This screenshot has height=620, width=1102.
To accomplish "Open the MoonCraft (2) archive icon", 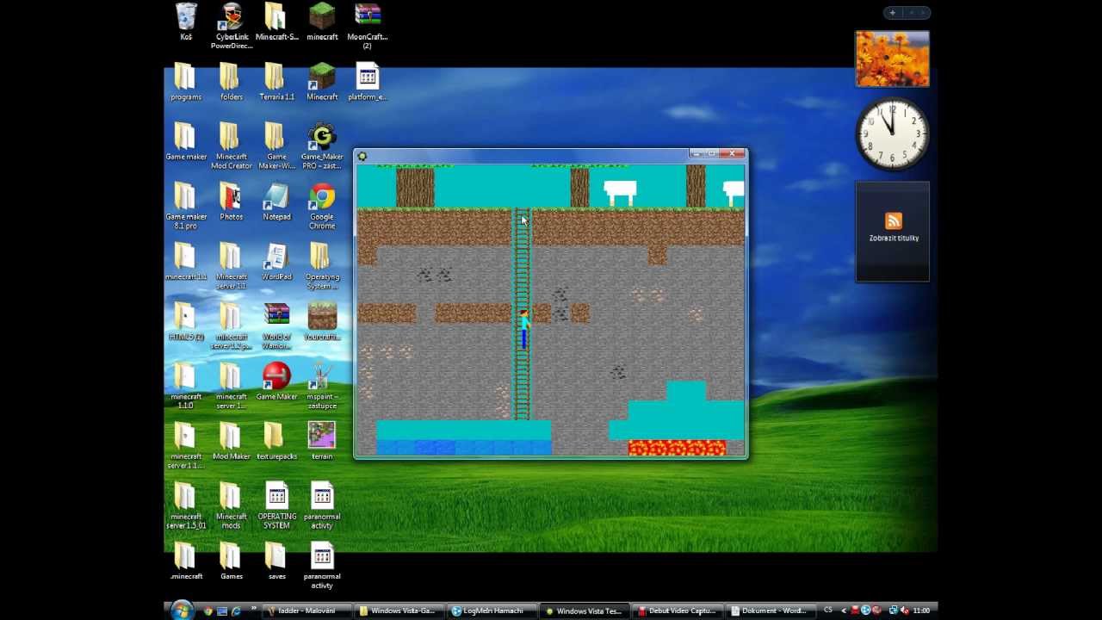I will (x=367, y=26).
